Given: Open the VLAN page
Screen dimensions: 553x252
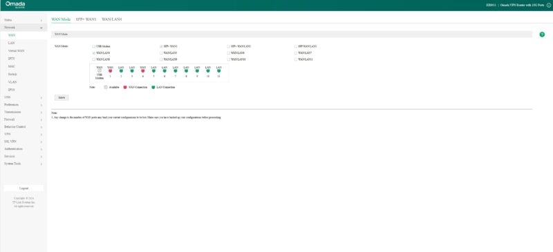Looking at the screenshot, I should point(24,81).
